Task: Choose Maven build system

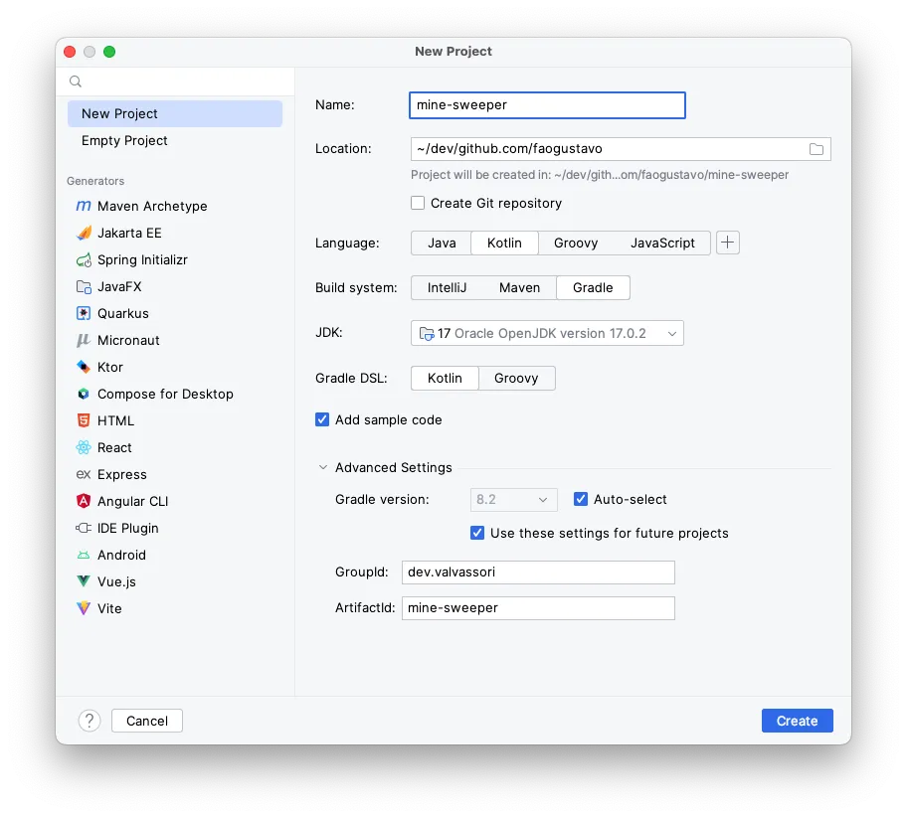Action: coord(519,288)
